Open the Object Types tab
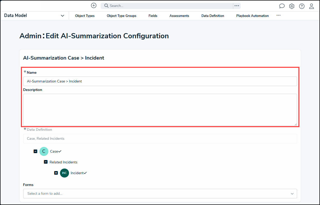Screen dimensions: 320x205 85,16
